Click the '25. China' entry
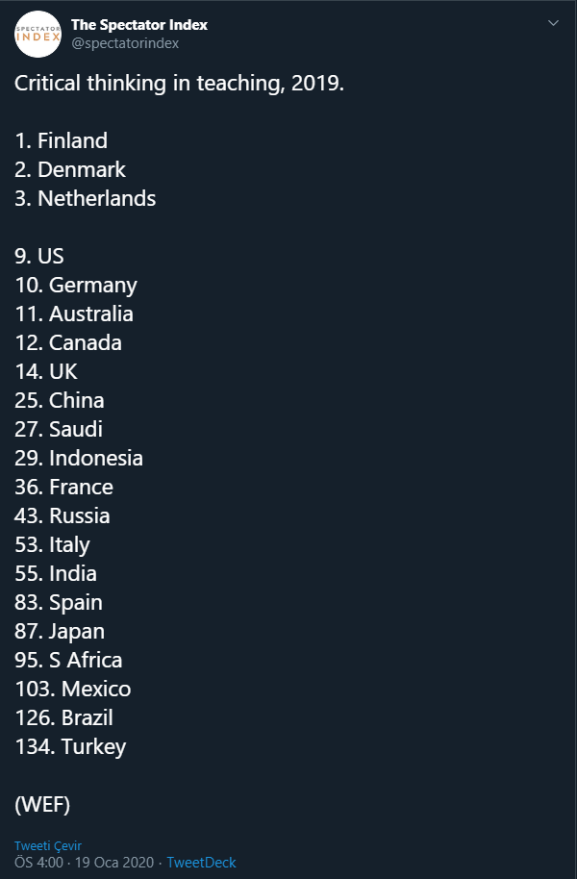Image resolution: width=577 pixels, height=879 pixels. [x=60, y=400]
